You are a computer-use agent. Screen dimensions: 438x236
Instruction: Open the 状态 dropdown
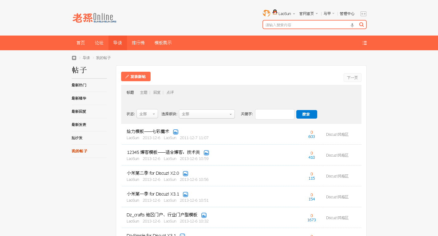point(147,114)
